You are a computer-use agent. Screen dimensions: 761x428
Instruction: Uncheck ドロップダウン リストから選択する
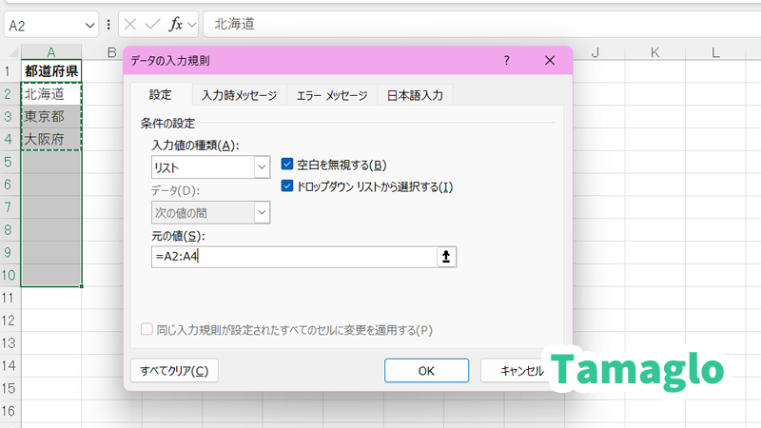point(288,186)
